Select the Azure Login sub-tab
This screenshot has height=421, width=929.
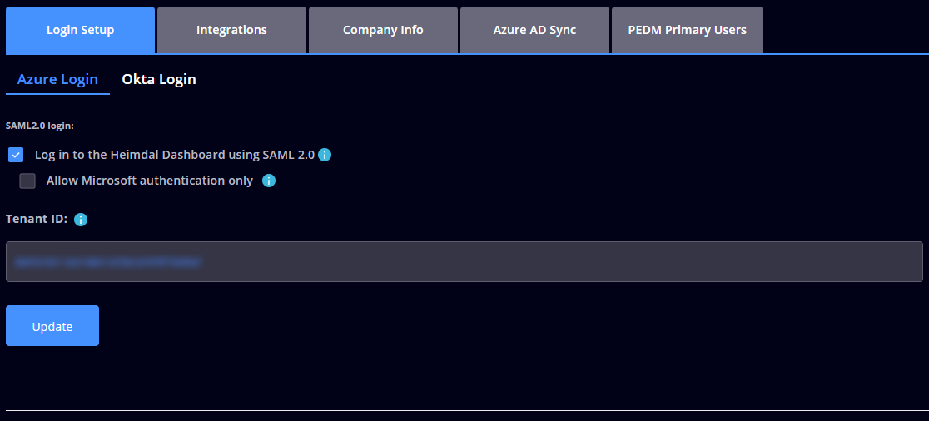coord(57,79)
